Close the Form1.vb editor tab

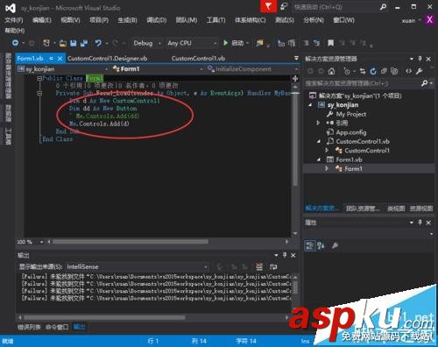pyautogui.click(x=60, y=59)
